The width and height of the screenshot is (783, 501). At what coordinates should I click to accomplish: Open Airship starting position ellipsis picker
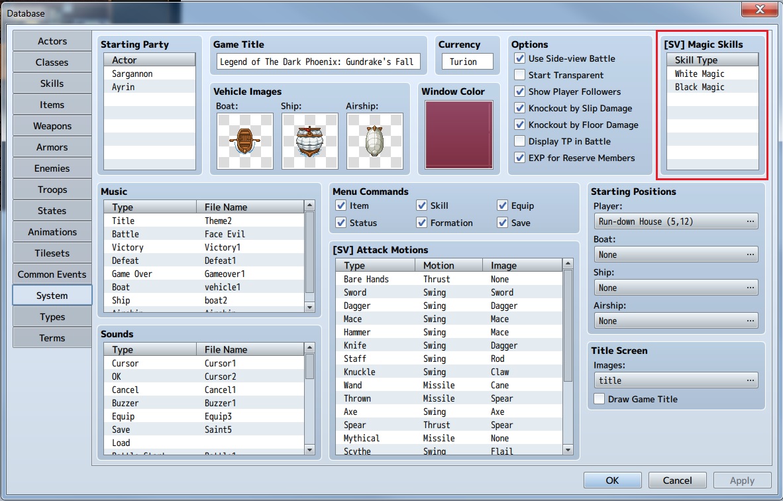pyautogui.click(x=750, y=321)
